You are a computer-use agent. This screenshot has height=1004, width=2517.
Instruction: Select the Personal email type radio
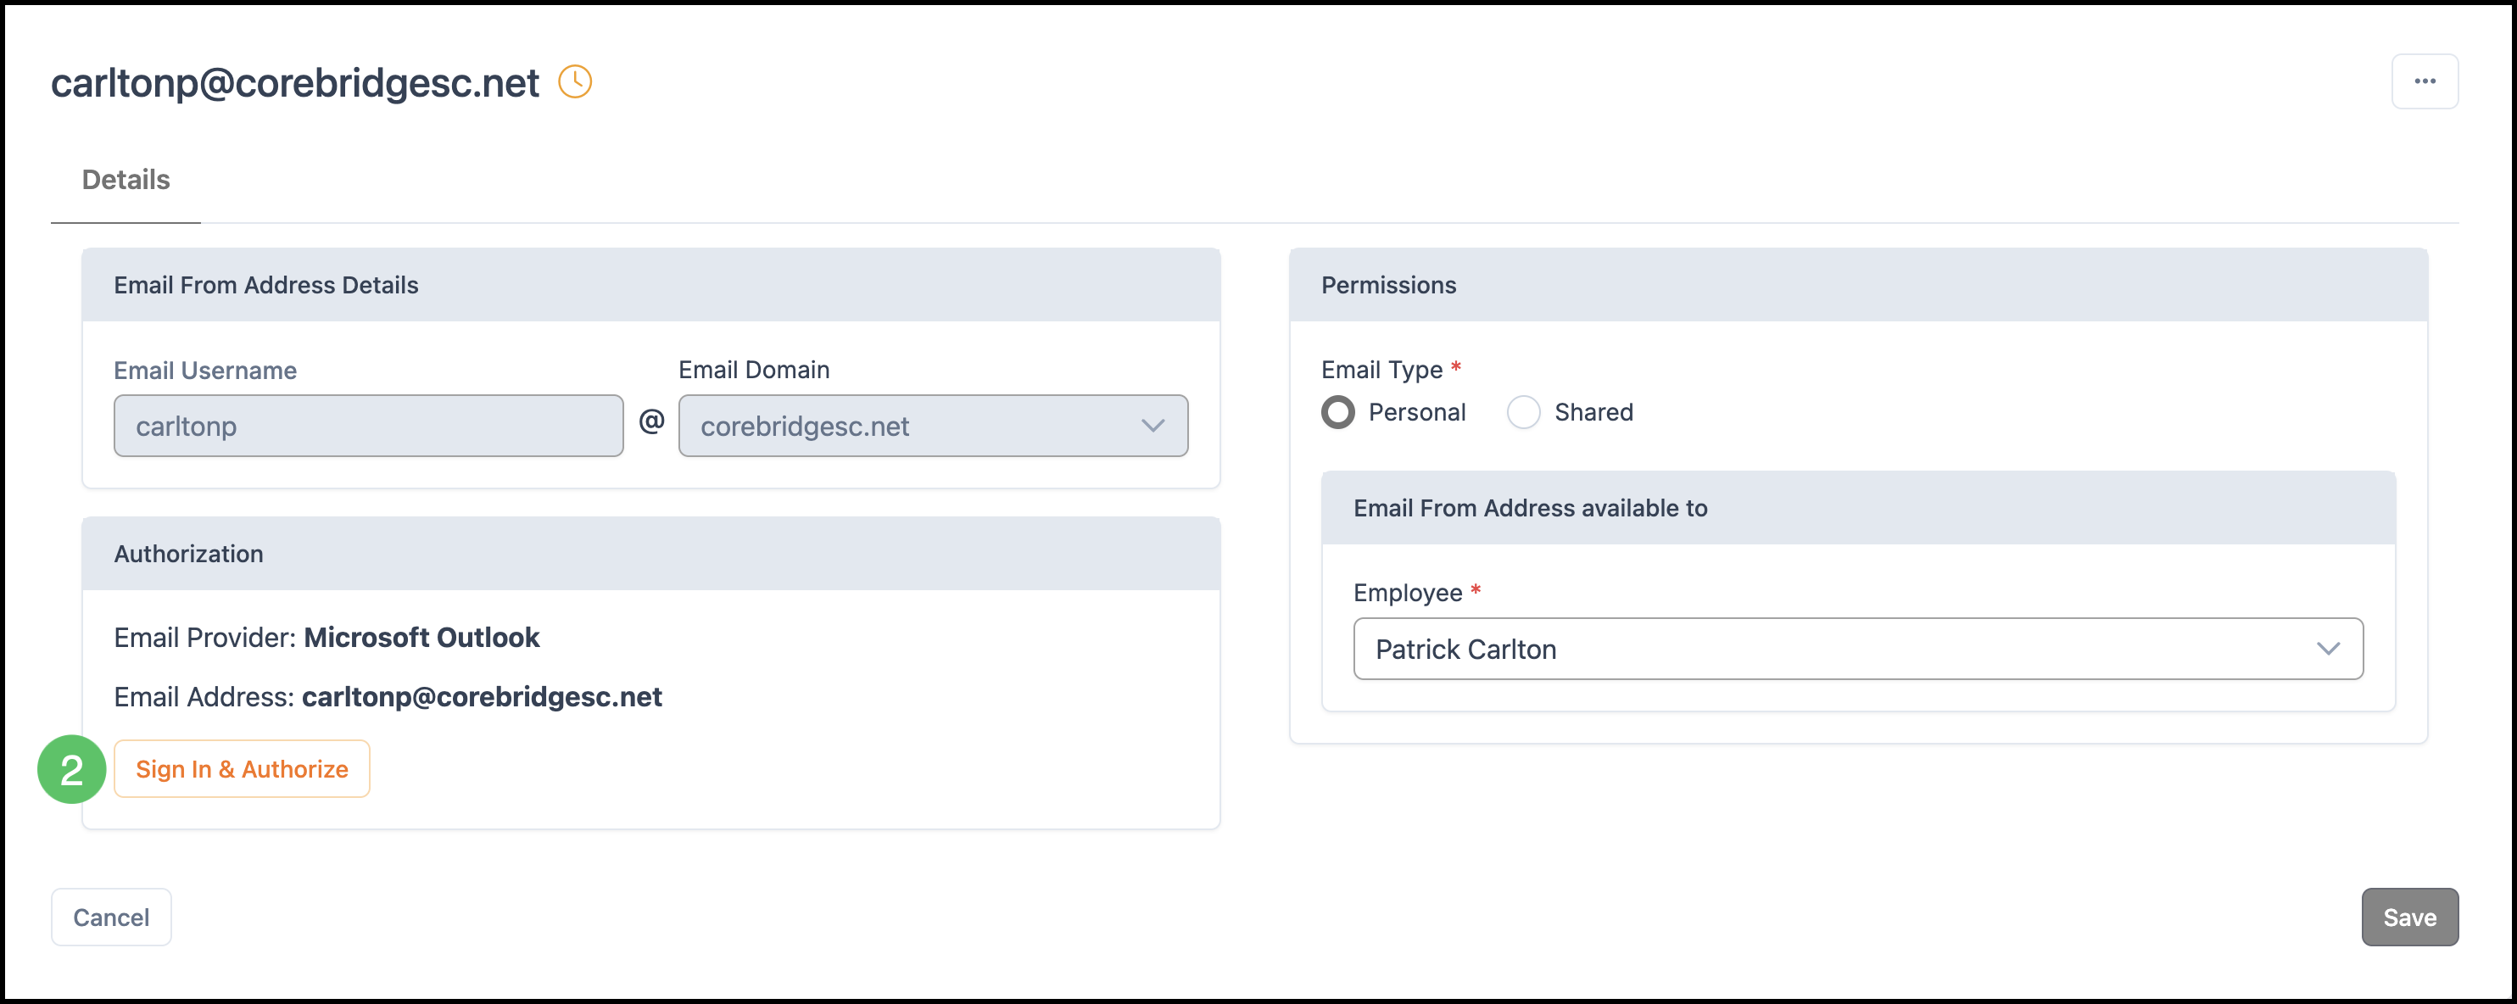1338,412
